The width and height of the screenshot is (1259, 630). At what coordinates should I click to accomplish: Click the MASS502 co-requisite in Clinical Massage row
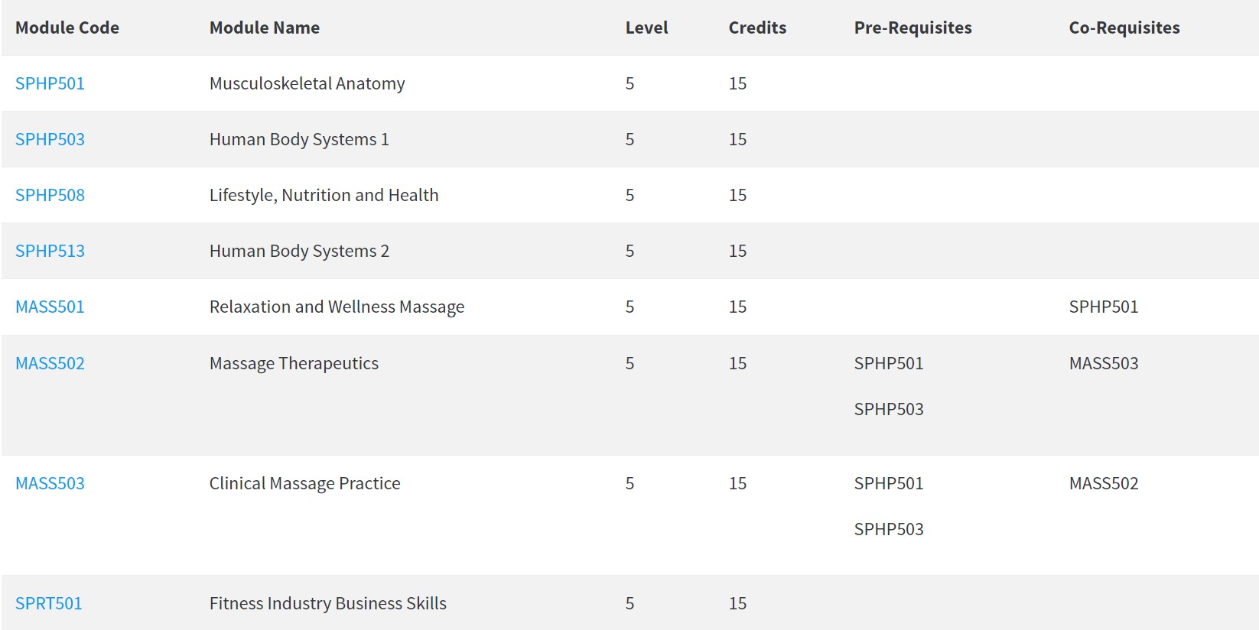pos(1104,483)
